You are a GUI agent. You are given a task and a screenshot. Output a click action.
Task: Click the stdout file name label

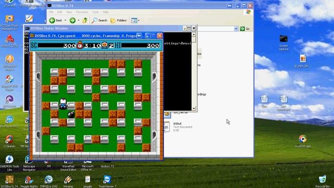tap(177, 123)
